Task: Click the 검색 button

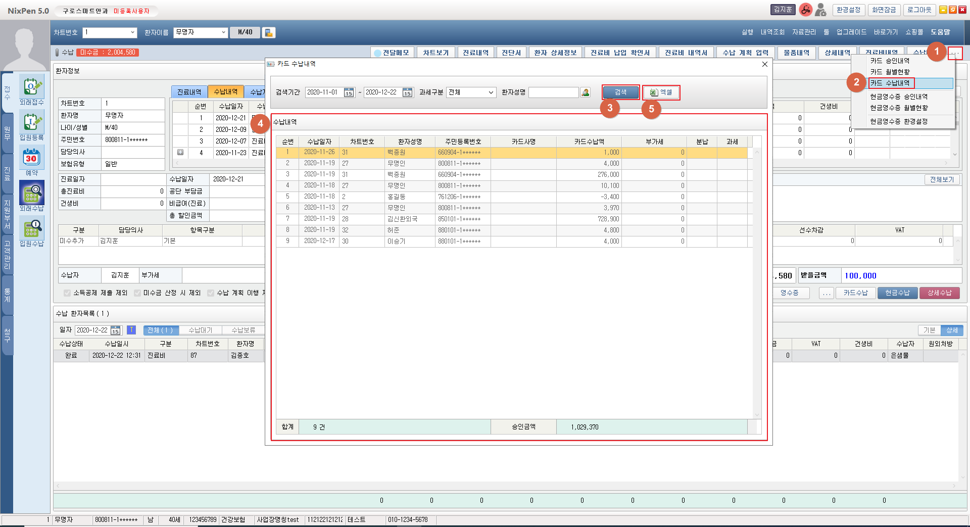Action: pyautogui.click(x=620, y=92)
